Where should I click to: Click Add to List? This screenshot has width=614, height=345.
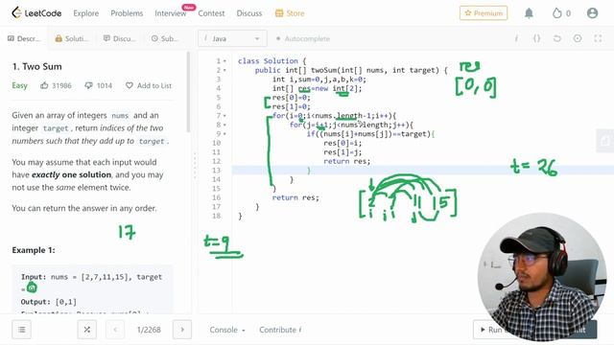pyautogui.click(x=149, y=85)
